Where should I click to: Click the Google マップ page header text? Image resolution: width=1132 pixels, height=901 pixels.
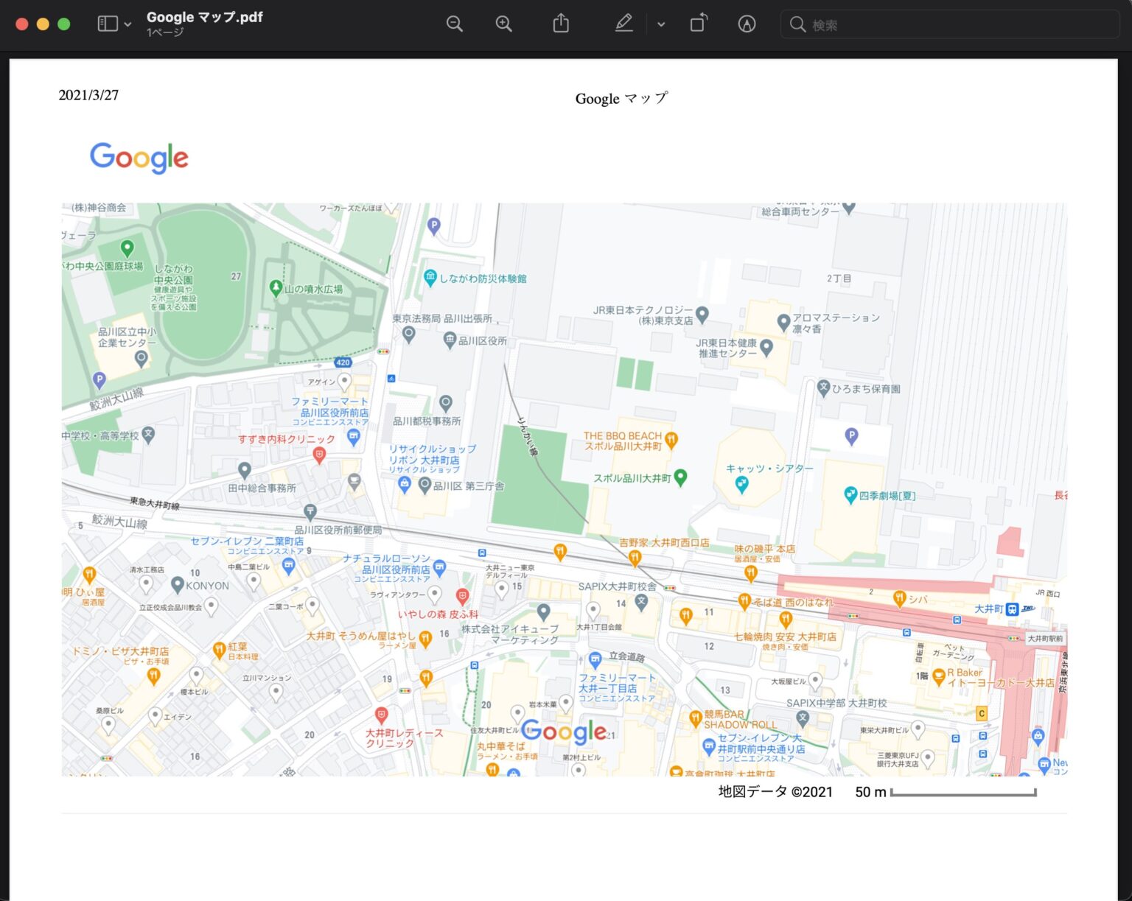tap(621, 99)
